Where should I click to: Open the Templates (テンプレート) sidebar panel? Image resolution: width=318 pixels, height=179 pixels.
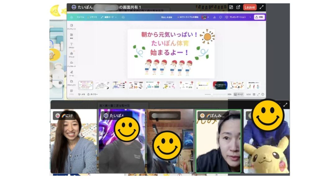[71, 26]
